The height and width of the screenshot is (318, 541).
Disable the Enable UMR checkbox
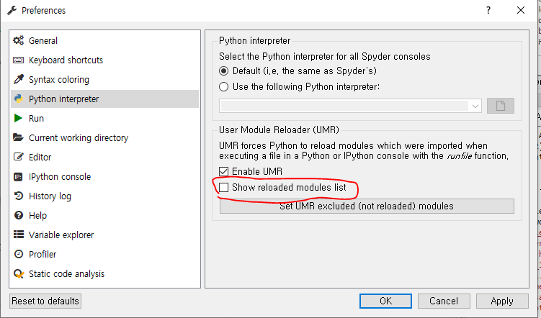click(x=224, y=171)
